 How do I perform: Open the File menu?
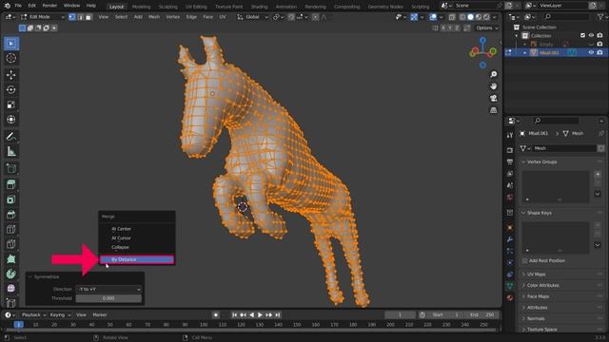pos(18,6)
